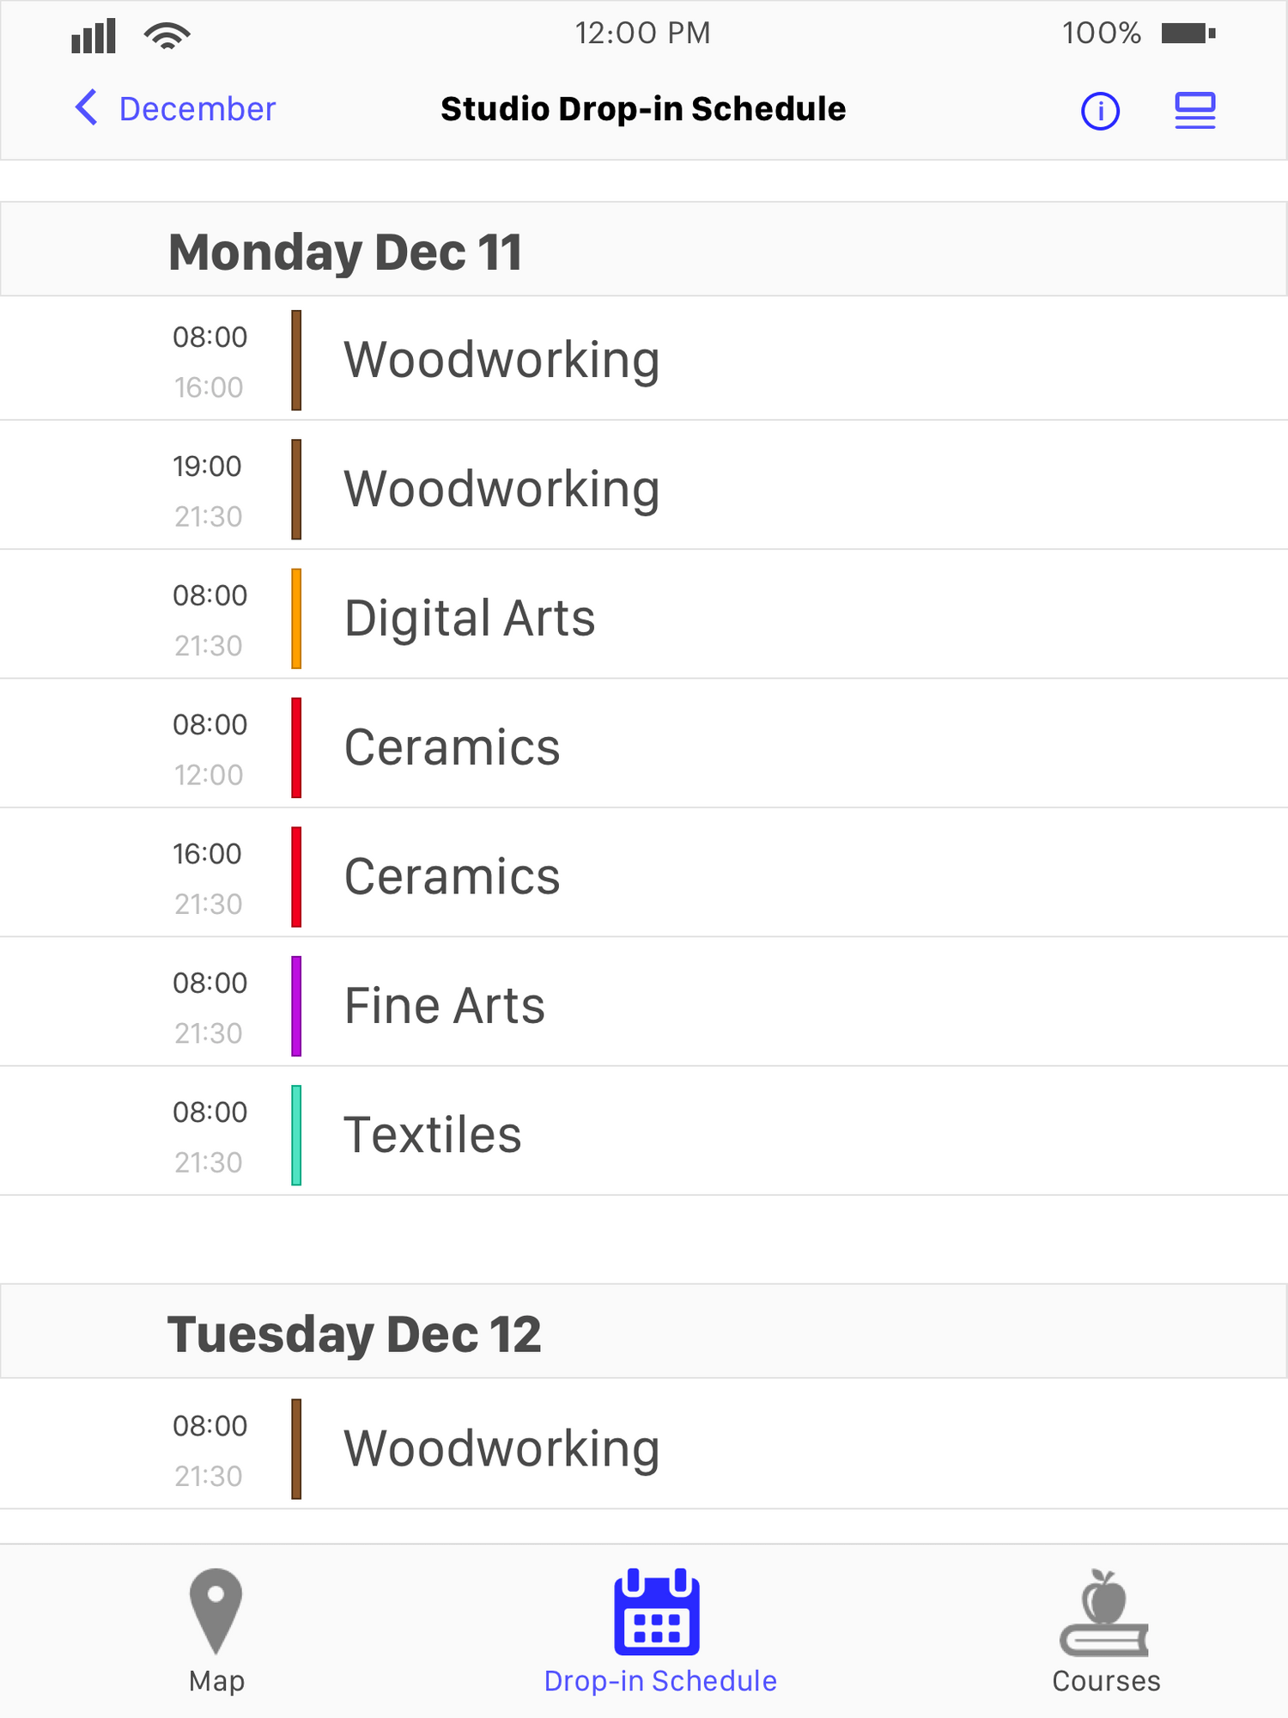The image size is (1288, 1718).
Task: Select the Fine Arts entry
Action: point(644,1003)
